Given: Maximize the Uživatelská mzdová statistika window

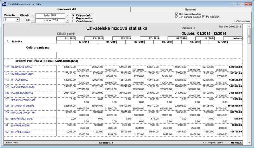Looking at the screenshot, I should [x=241, y=4].
